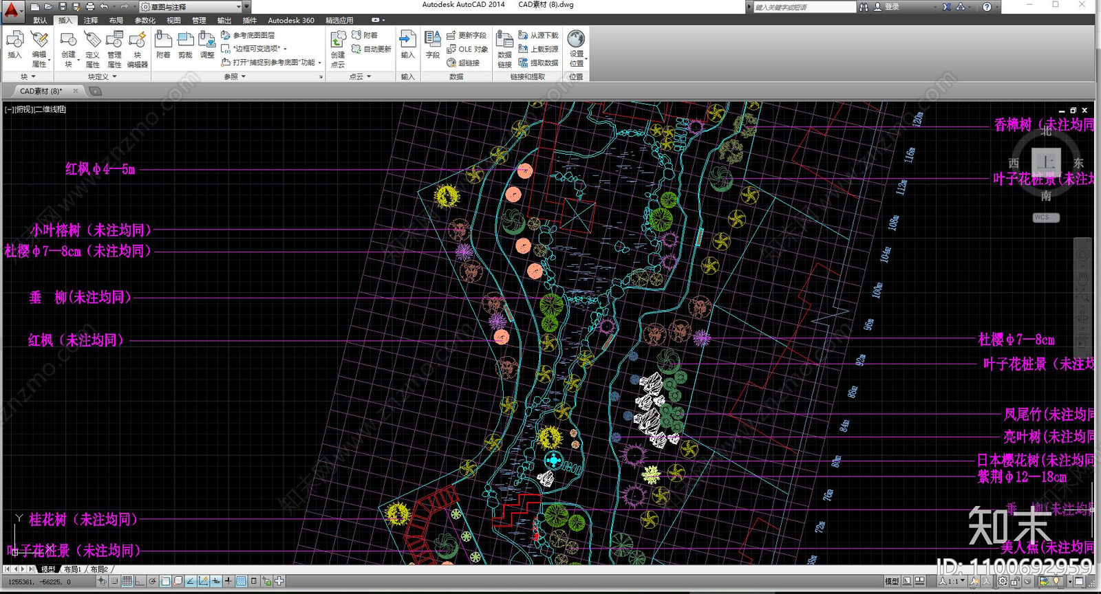Toggle 3D object snap in status bar
Screen dimensions: 1101x594
click(x=178, y=582)
